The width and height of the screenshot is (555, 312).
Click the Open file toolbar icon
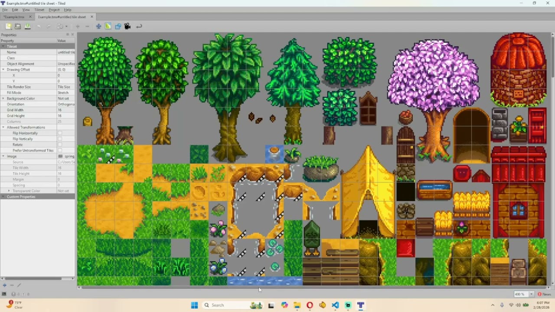(x=18, y=26)
